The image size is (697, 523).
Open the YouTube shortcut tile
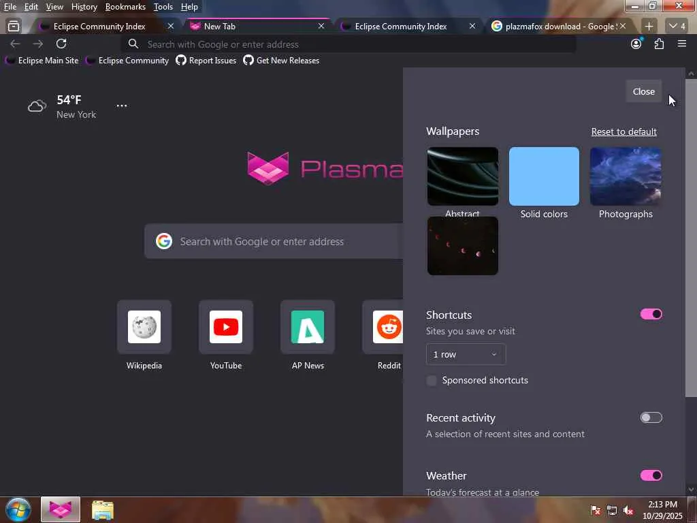(226, 327)
